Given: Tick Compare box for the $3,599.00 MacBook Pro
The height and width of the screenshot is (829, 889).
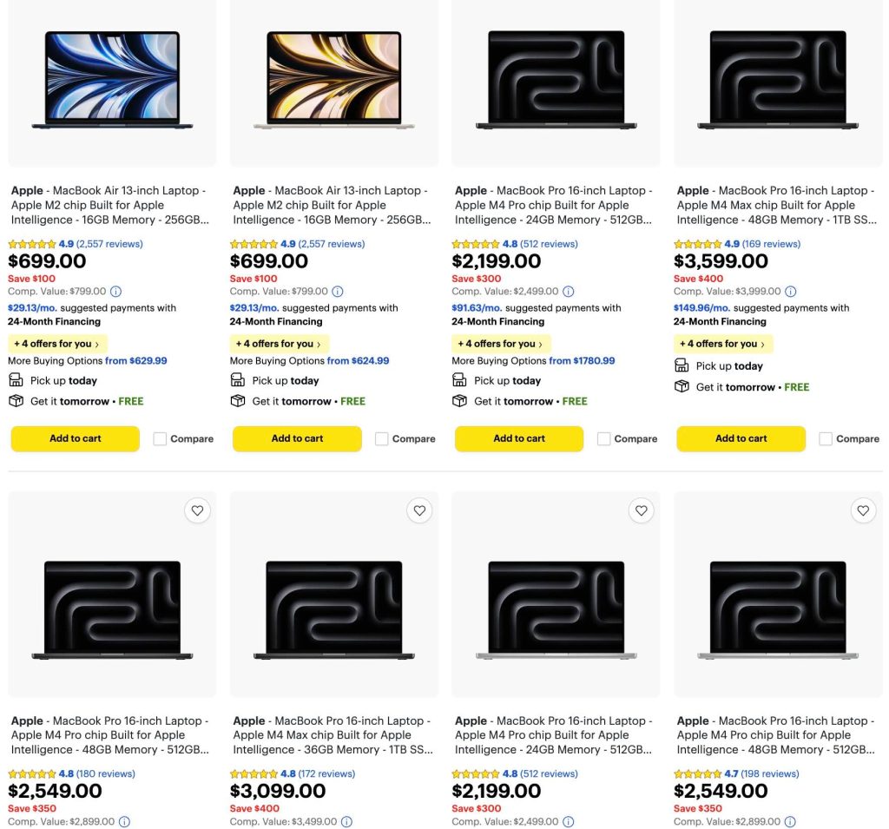Looking at the screenshot, I should (x=826, y=439).
